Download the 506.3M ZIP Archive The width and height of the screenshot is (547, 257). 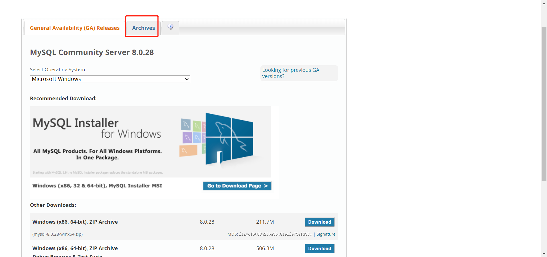click(320, 248)
